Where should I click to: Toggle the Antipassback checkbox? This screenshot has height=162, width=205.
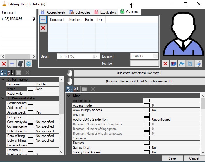coord(31,112)
